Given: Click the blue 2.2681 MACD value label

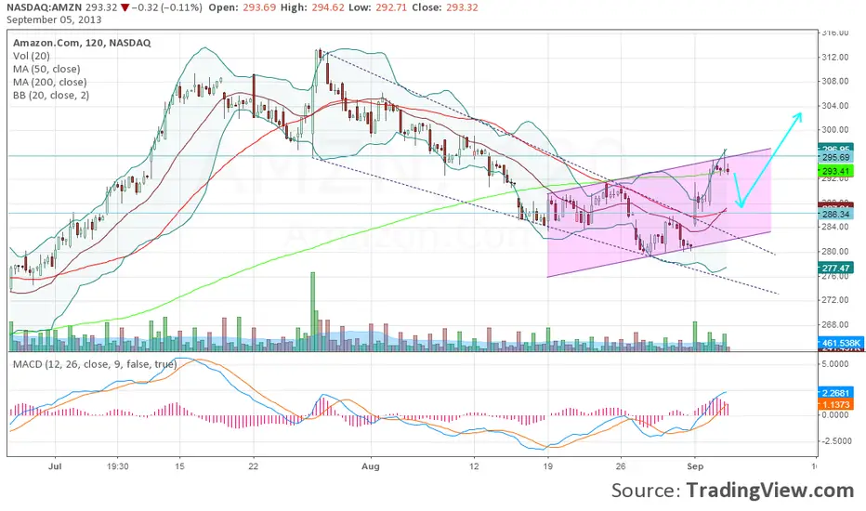Looking at the screenshot, I should pyautogui.click(x=835, y=393).
